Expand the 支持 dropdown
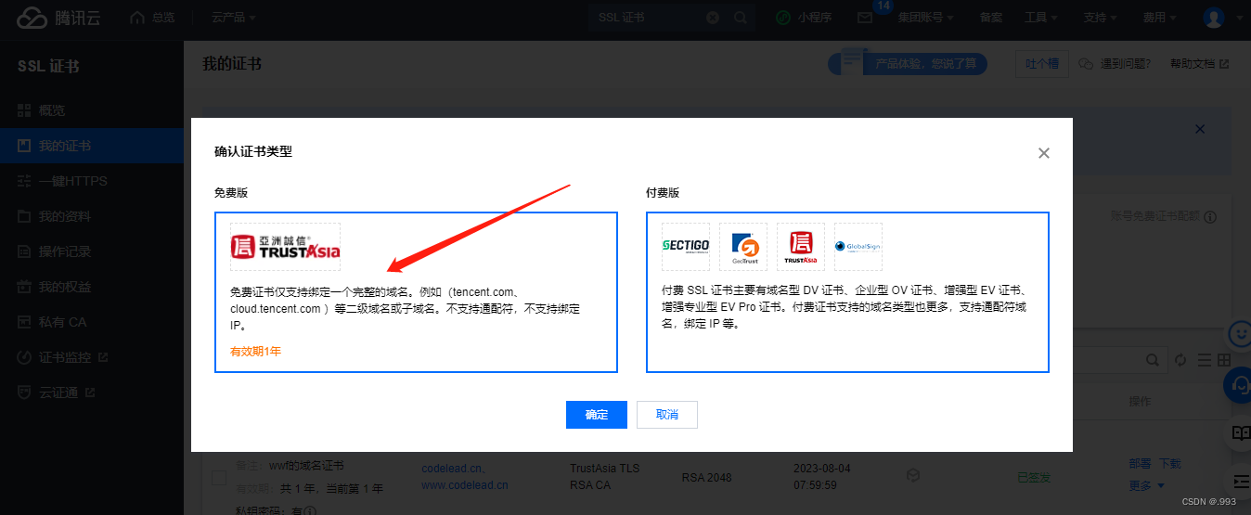The height and width of the screenshot is (515, 1251). pyautogui.click(x=1100, y=18)
